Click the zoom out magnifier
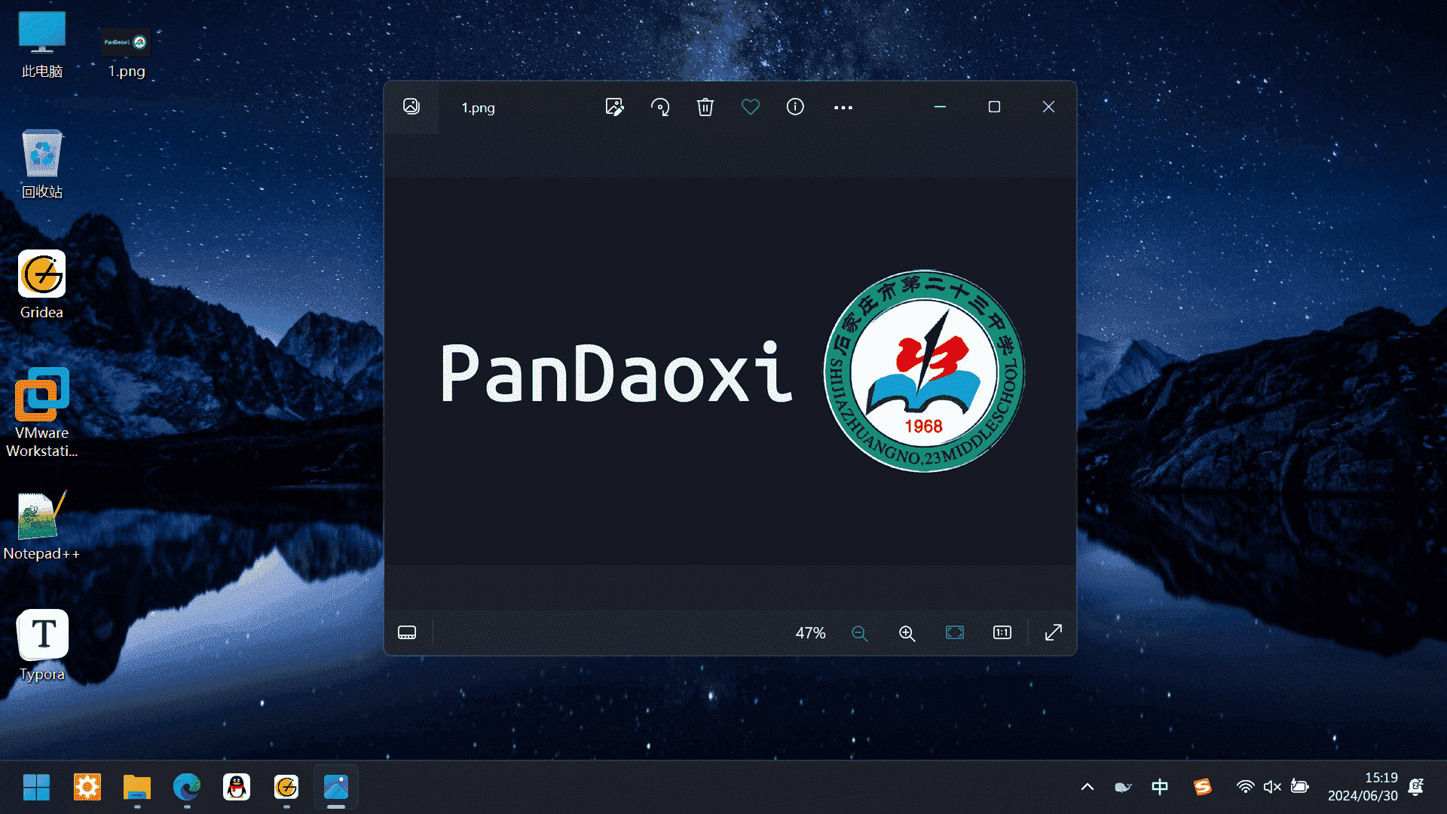1447x814 pixels. 859,633
